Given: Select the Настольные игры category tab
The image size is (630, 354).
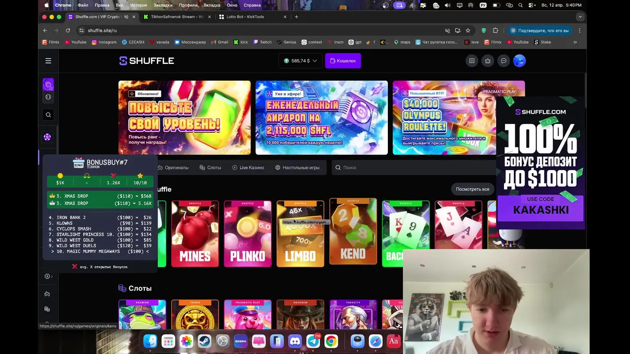Looking at the screenshot, I should coord(297,168).
